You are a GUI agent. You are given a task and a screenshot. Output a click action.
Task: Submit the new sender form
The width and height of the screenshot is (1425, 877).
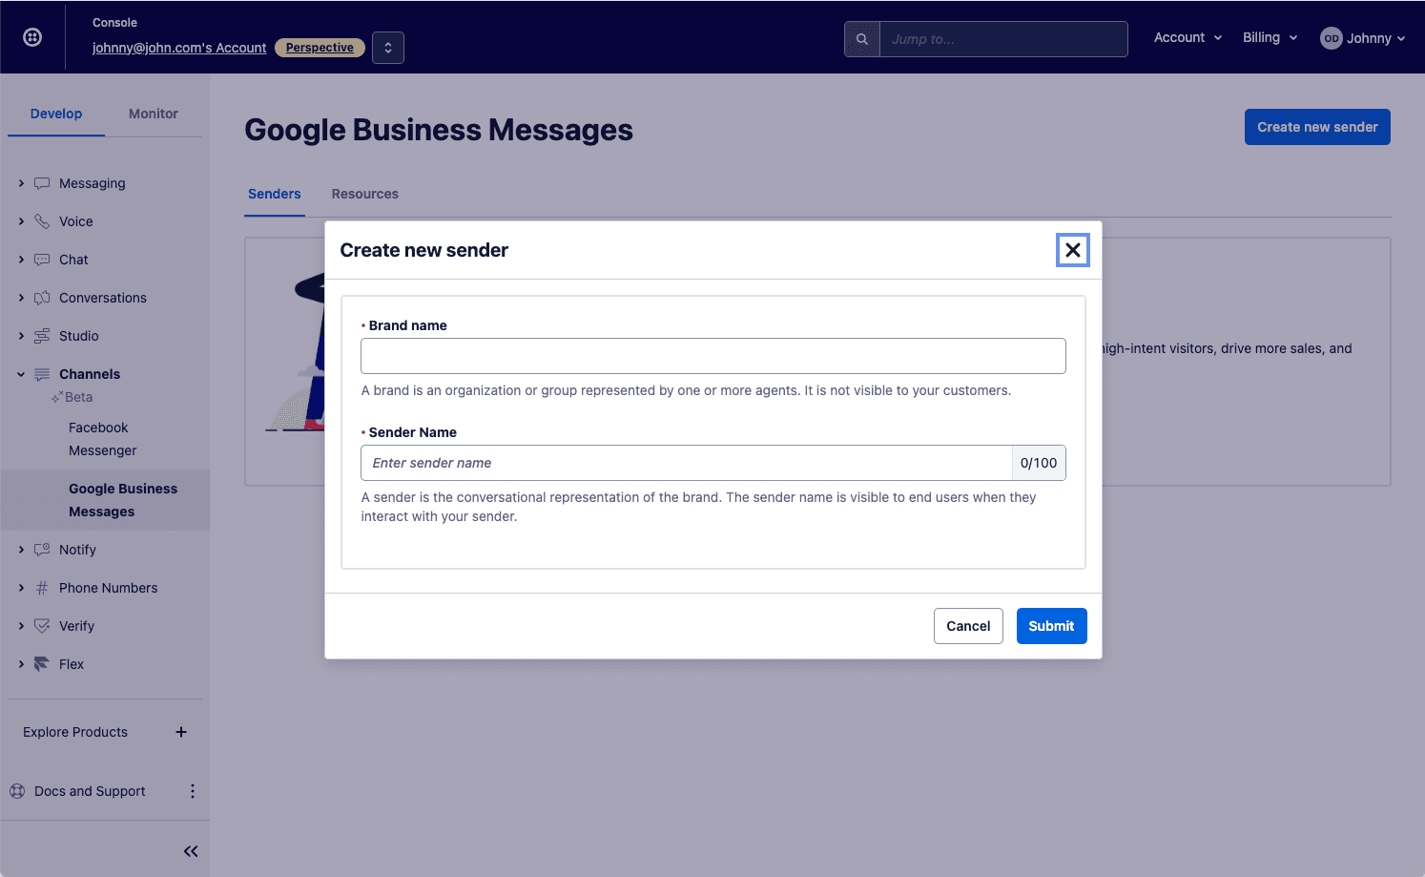point(1051,626)
